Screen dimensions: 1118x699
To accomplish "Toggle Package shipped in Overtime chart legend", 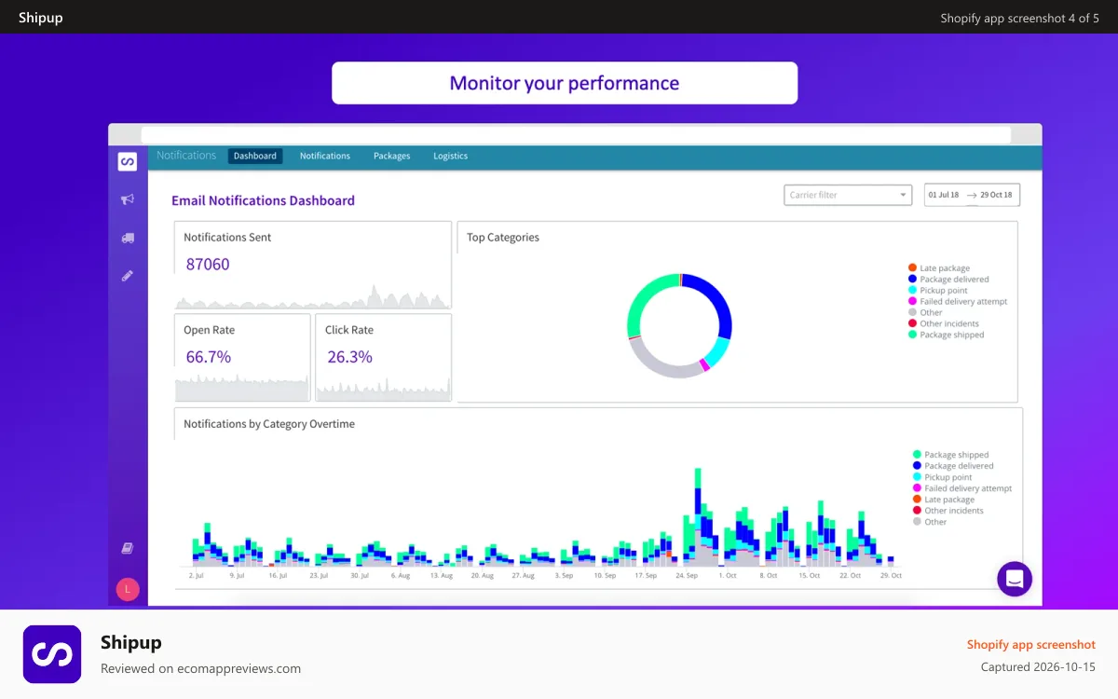I will 950,455.
